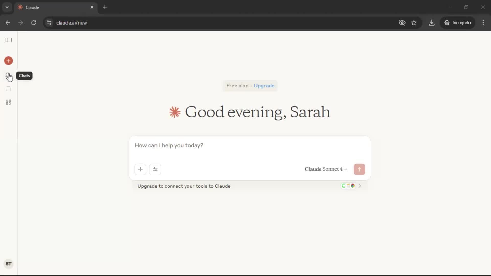Screen dimensions: 491x276
Task: Select the Claude browser tab
Action: point(56,7)
